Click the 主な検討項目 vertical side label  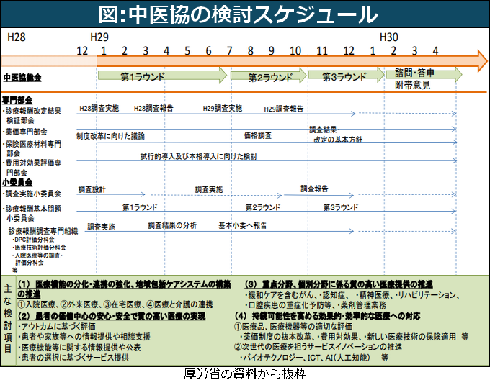8,318
